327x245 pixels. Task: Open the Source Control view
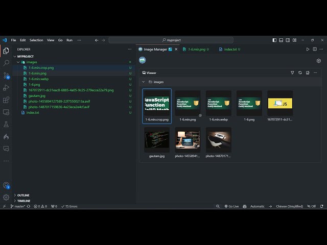(6, 75)
